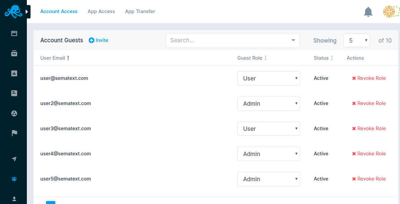Screen dimensions: 400x204
Task: Click Active status of user@sematext.com
Action: coord(321,78)
